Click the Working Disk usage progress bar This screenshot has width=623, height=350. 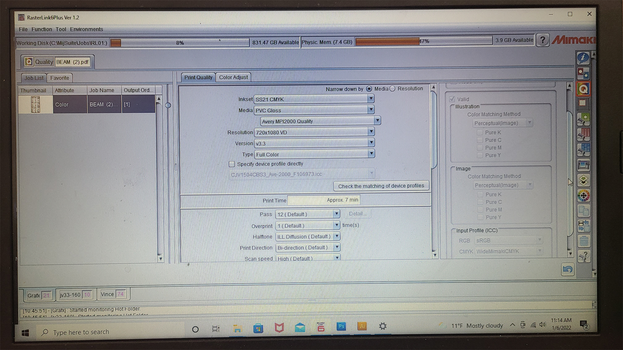(180, 43)
